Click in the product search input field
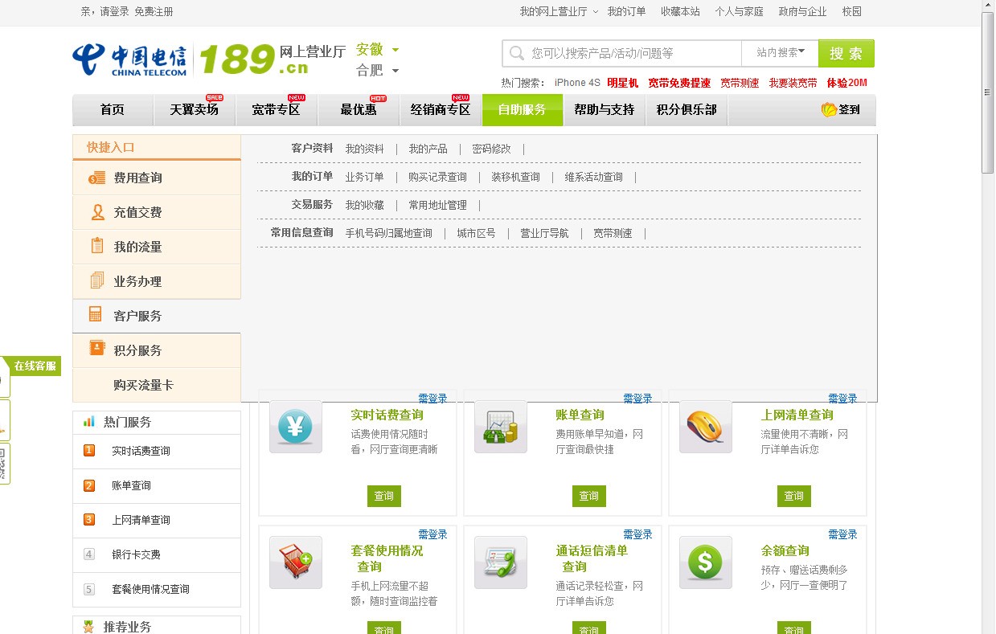996x634 pixels. [x=631, y=54]
